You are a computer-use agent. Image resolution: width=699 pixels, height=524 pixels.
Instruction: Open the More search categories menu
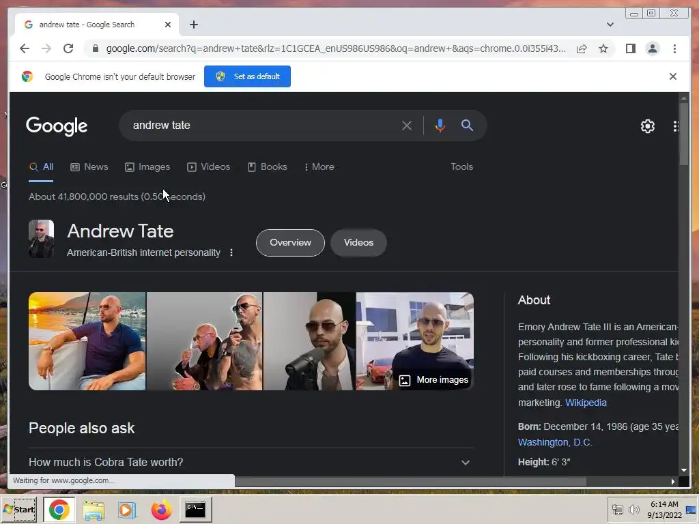(x=319, y=167)
